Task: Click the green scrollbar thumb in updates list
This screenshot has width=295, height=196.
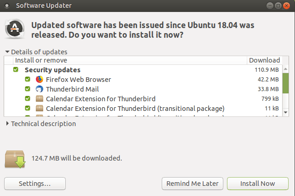Action: click(x=285, y=83)
